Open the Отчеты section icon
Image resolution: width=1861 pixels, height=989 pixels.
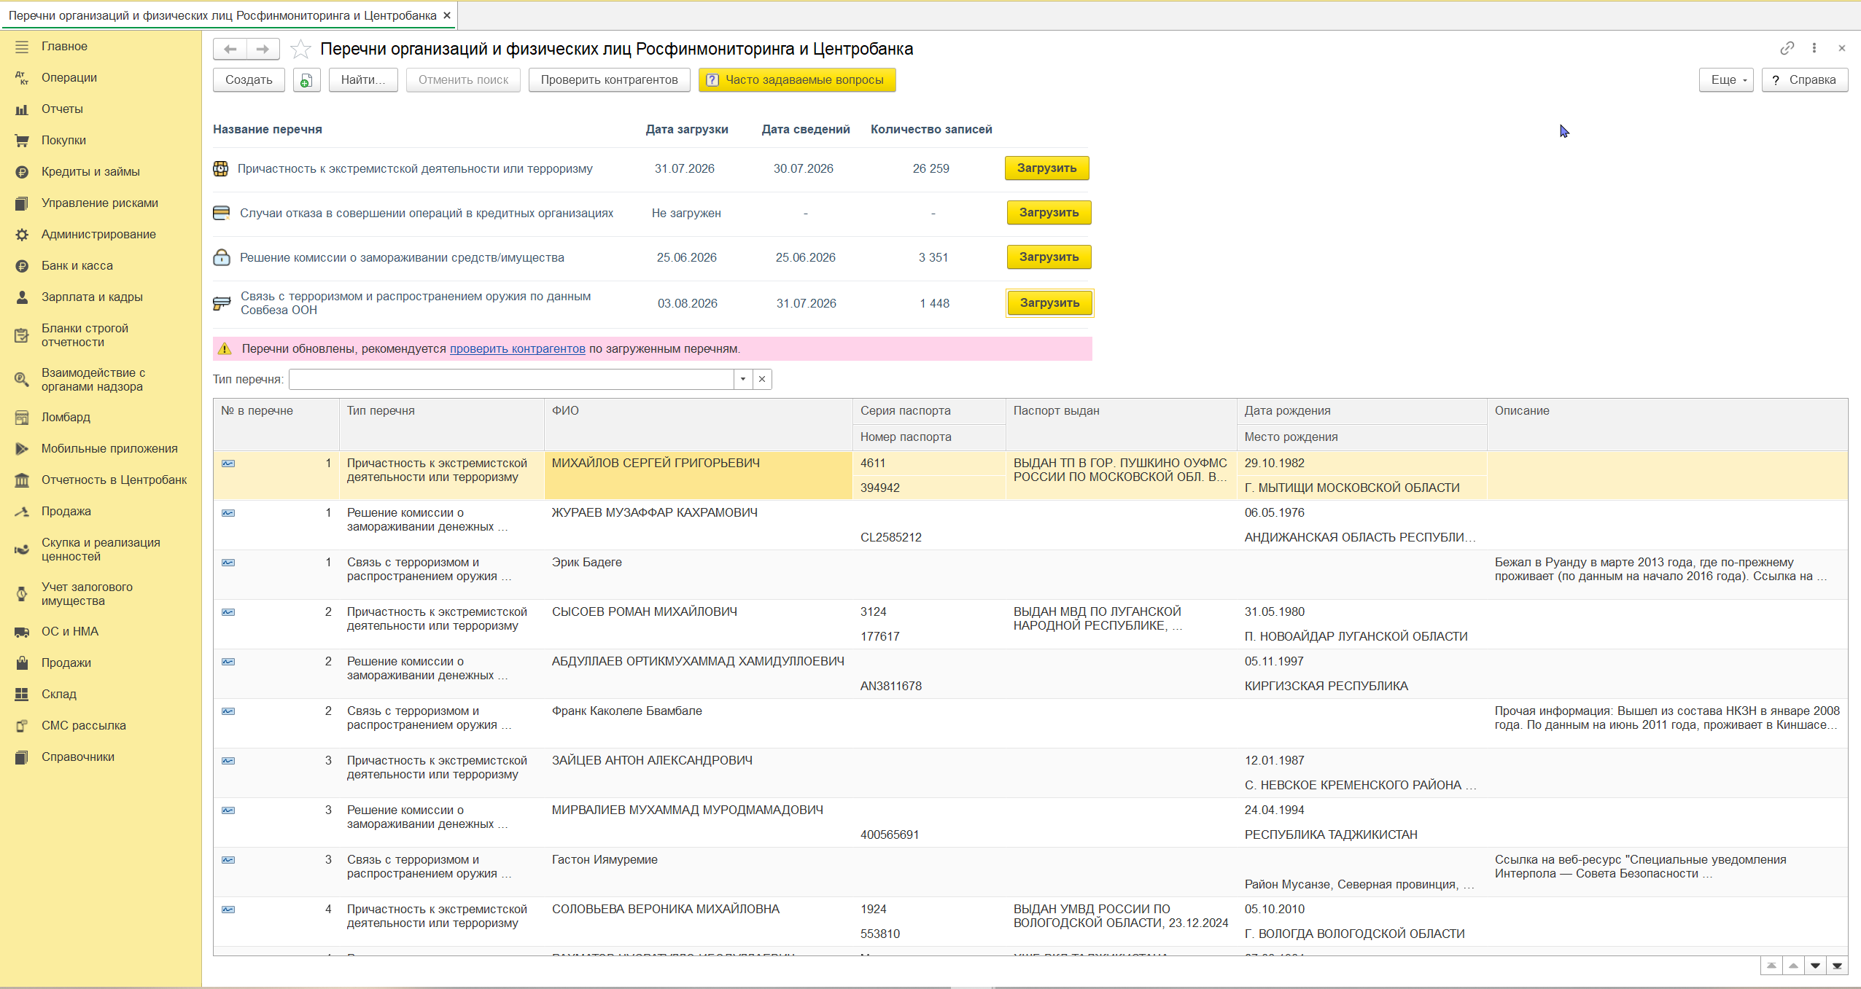(x=22, y=109)
